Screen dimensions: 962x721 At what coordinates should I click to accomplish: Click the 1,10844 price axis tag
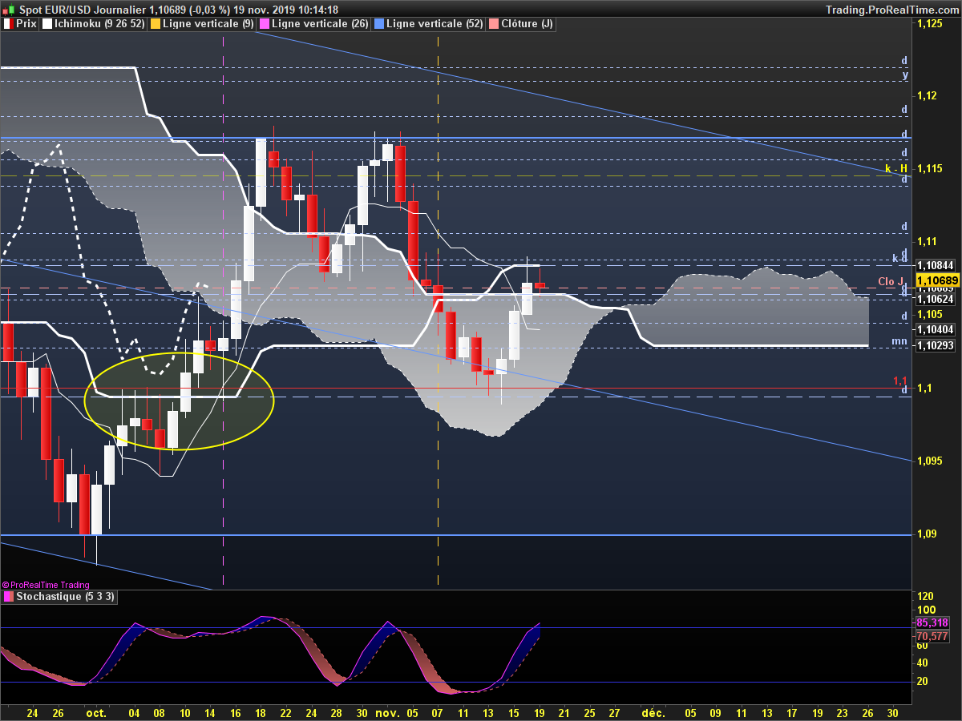click(x=935, y=265)
